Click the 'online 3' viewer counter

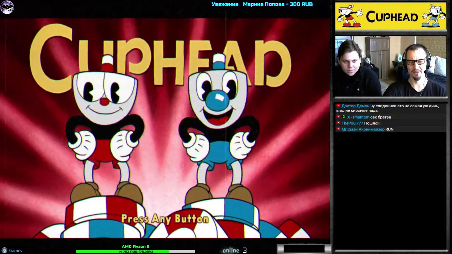(234, 250)
